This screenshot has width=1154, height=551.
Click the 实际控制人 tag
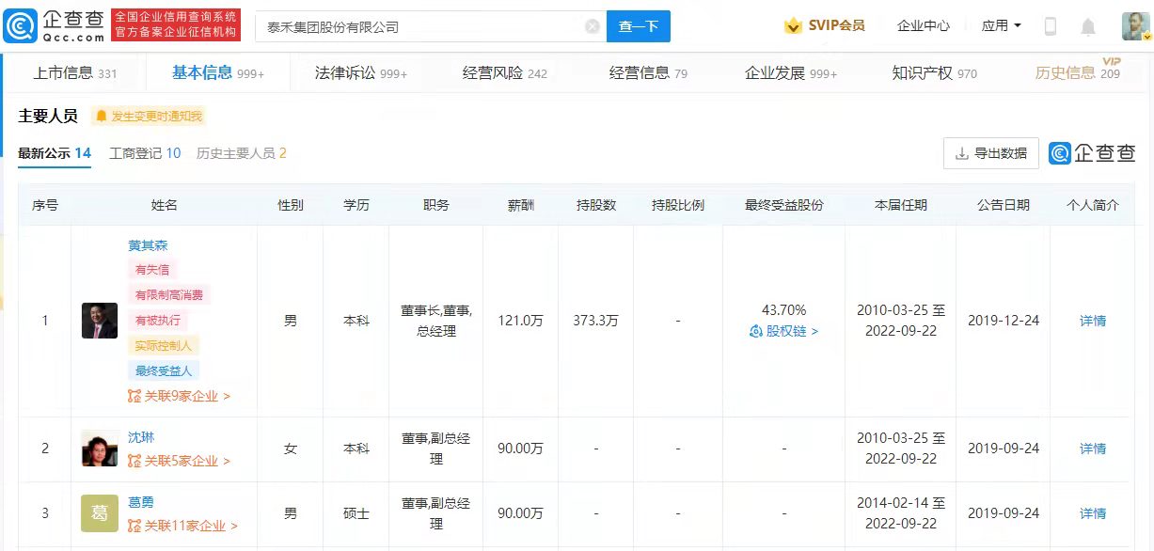(164, 346)
